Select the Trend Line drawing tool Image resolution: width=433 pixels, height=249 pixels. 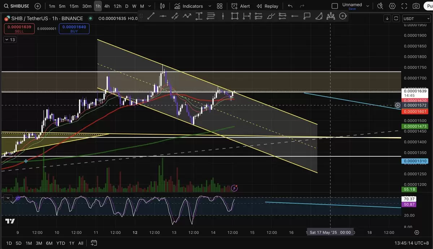[151, 16]
